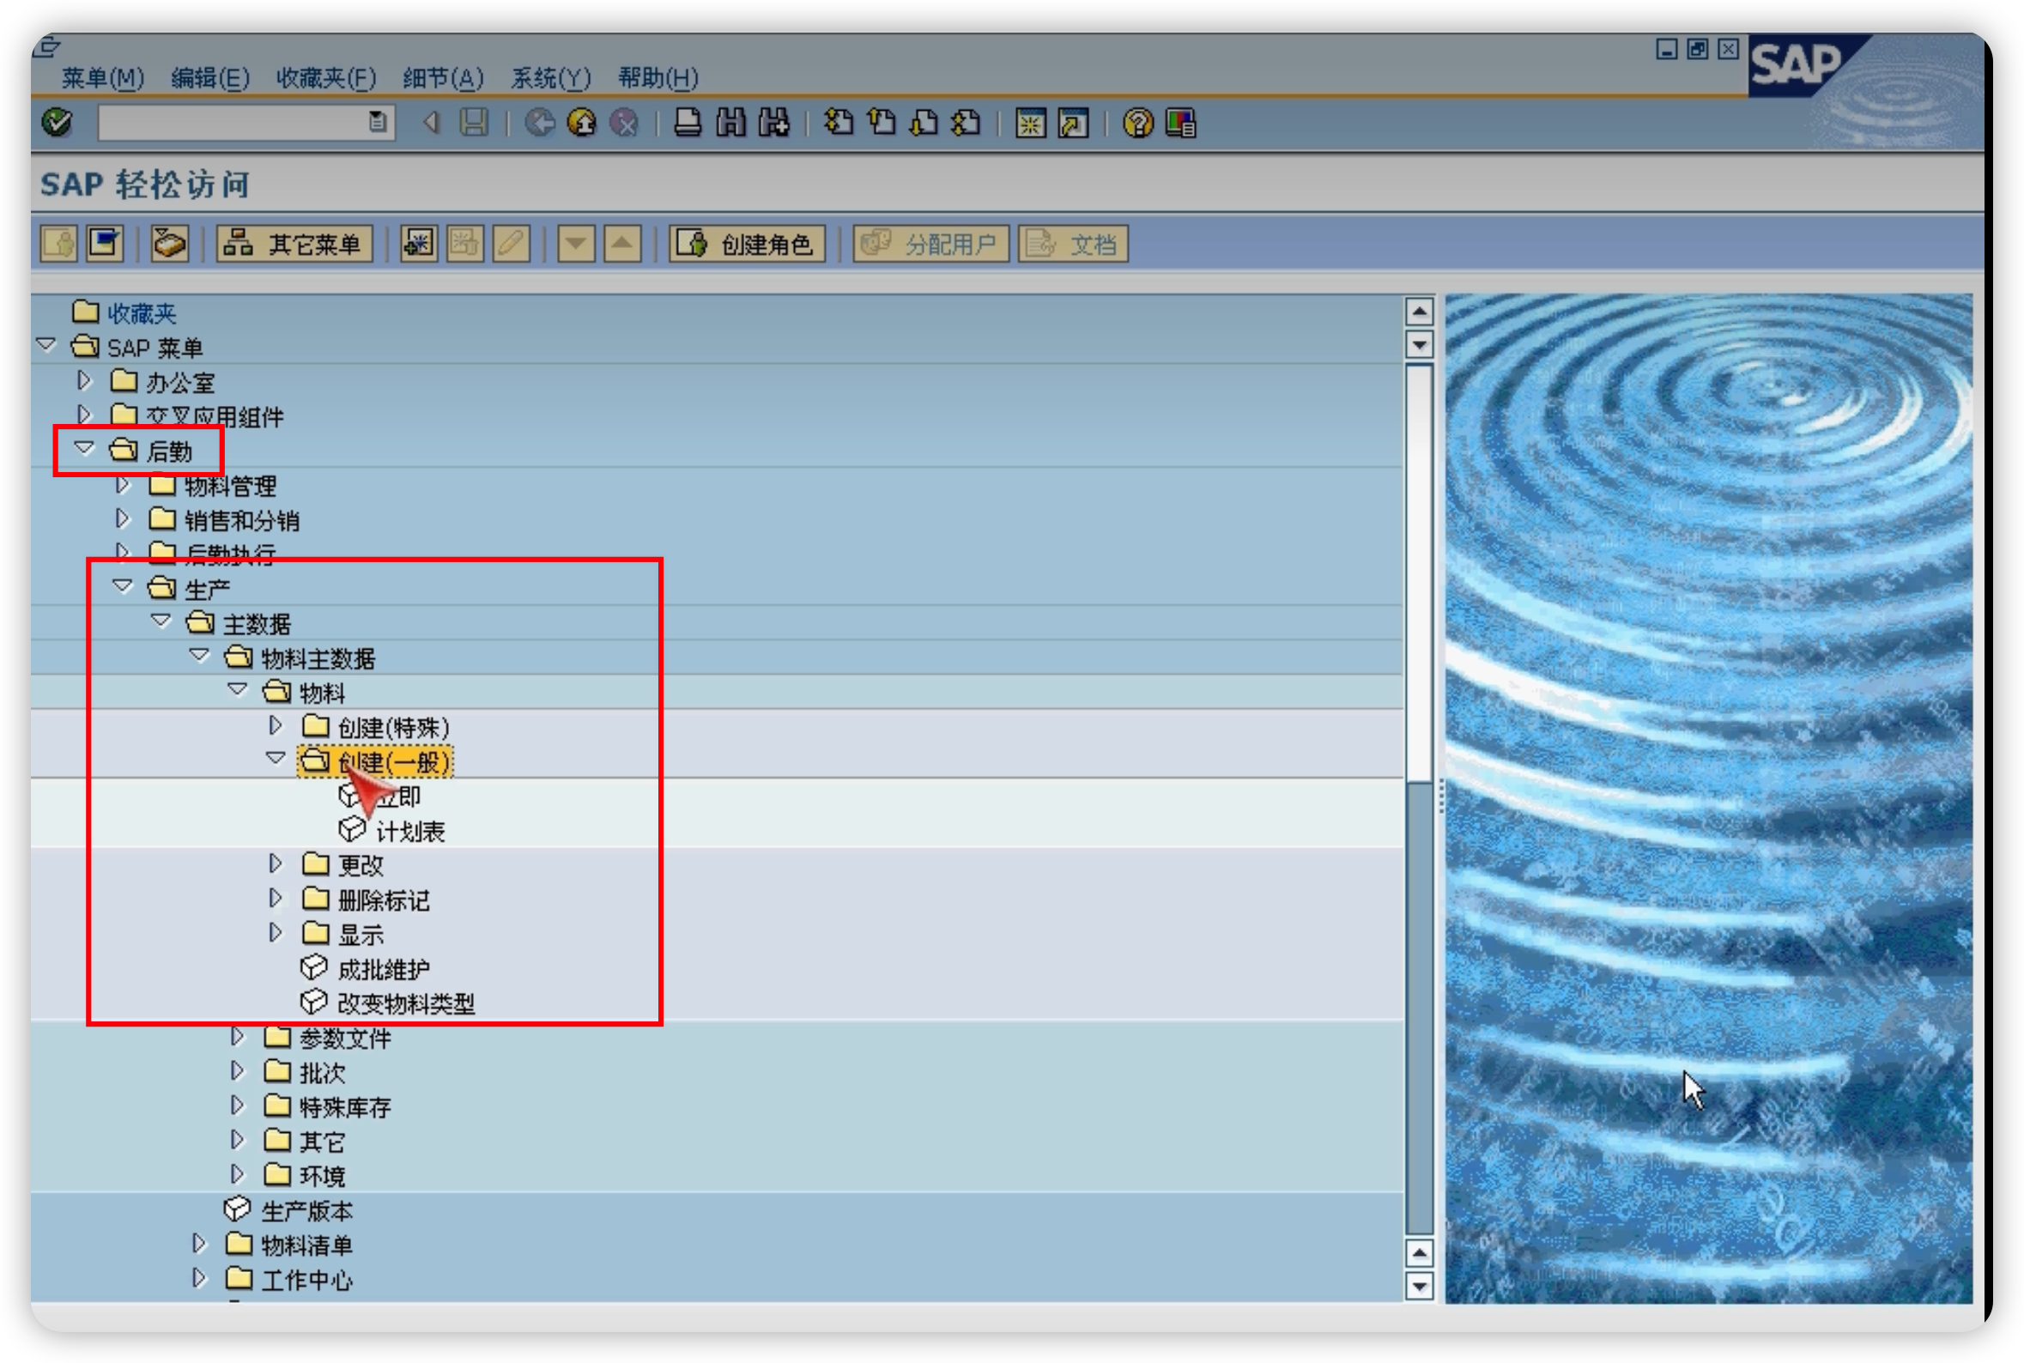Click the SAP Business Workplace icon

coord(168,245)
